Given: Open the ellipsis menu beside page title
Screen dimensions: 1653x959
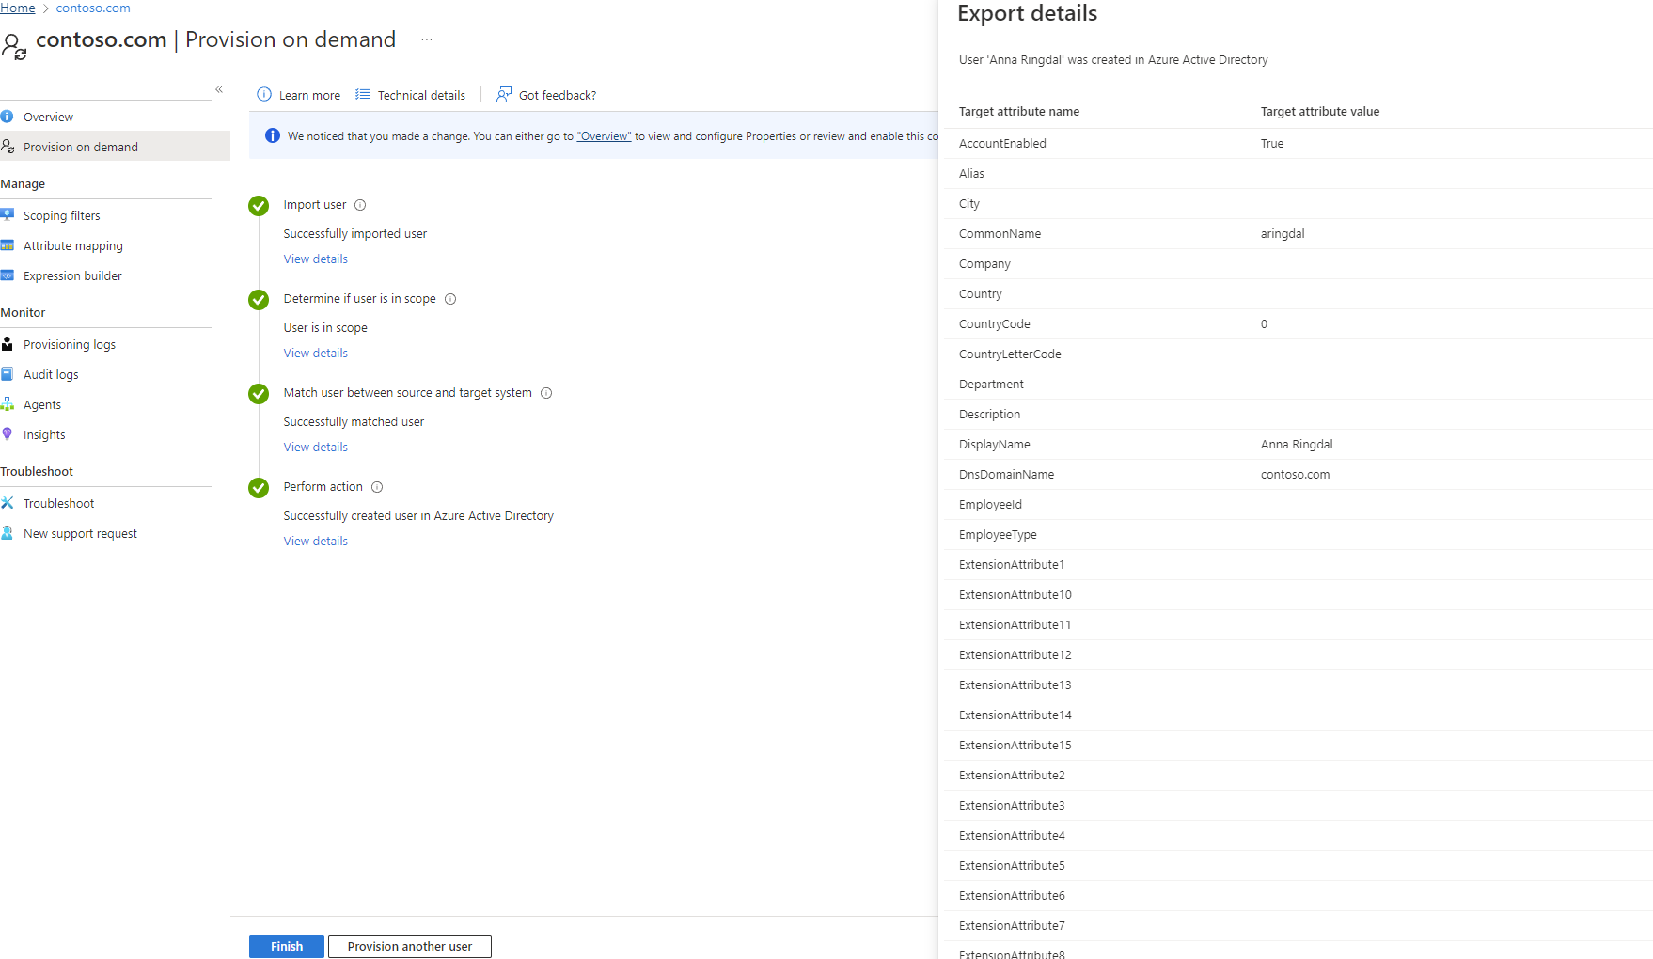Looking at the screenshot, I should (427, 39).
